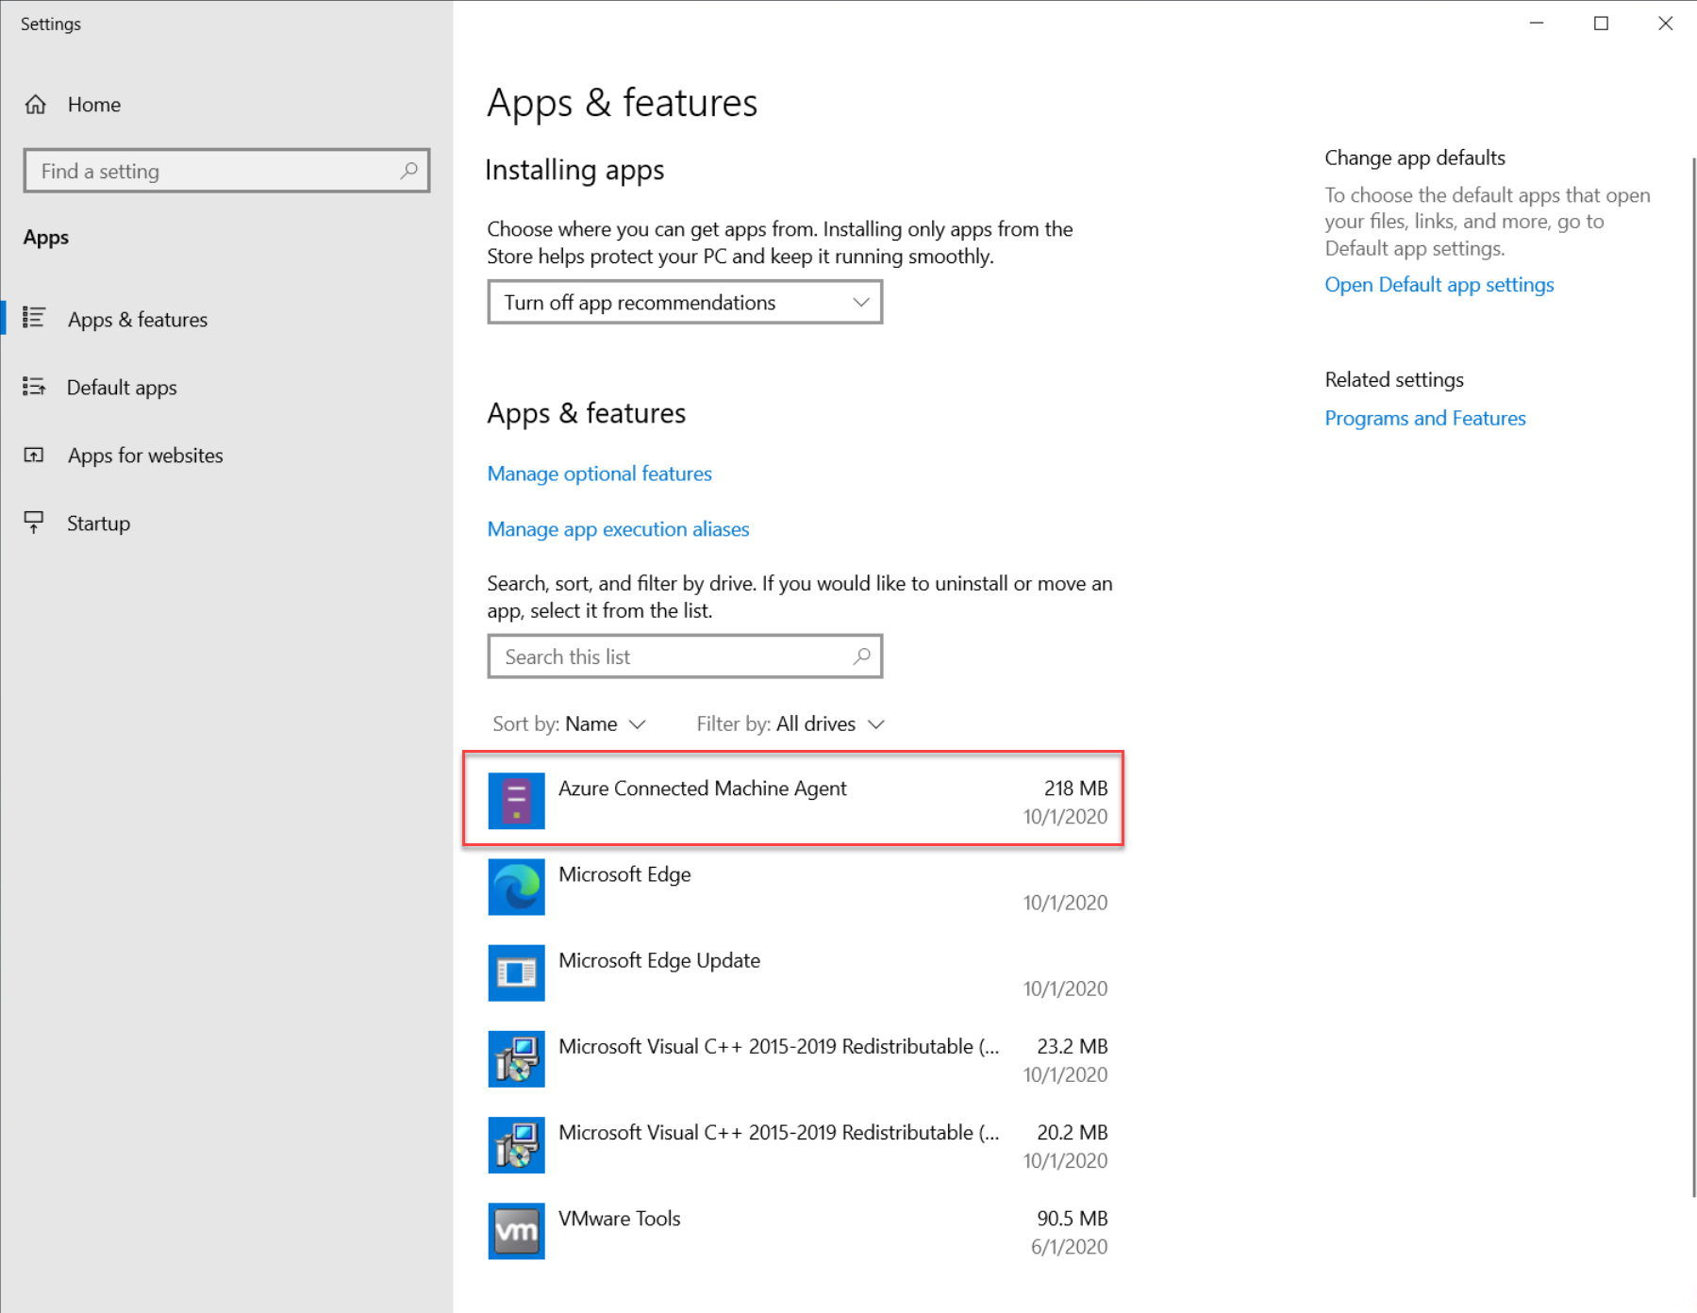Click the Apps & features sidebar list icon
The height and width of the screenshot is (1313, 1697).
[34, 318]
